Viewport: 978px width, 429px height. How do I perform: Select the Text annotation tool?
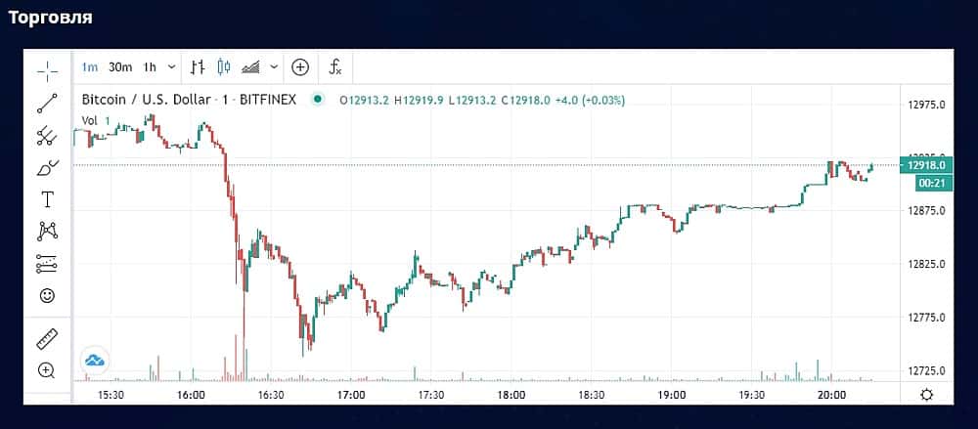(x=47, y=199)
